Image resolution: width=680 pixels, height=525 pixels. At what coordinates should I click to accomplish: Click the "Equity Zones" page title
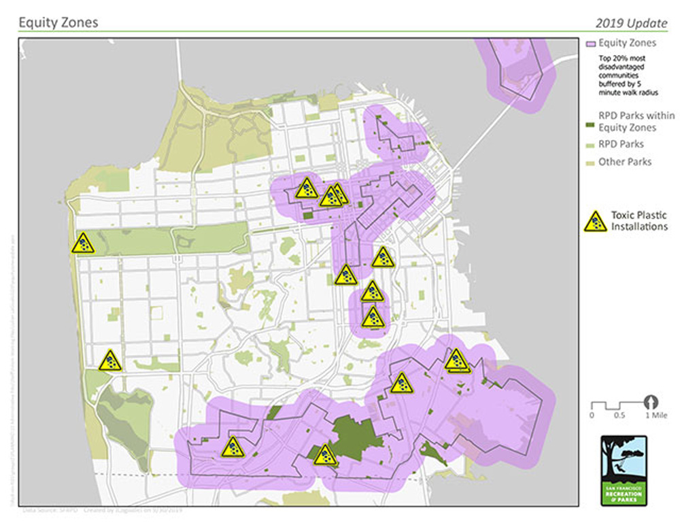[x=58, y=22]
